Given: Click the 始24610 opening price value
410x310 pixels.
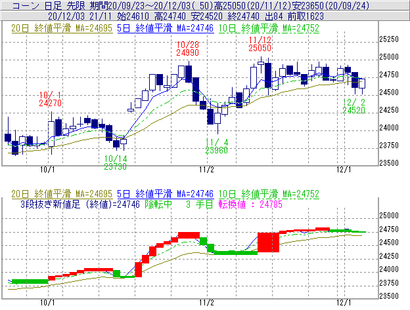Looking at the screenshot, I should 133,16.
